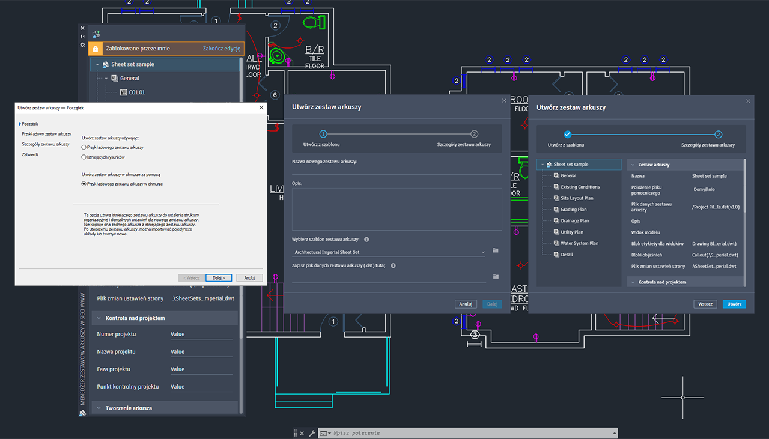Click the Water System Plan subset icon

[x=556, y=243]
